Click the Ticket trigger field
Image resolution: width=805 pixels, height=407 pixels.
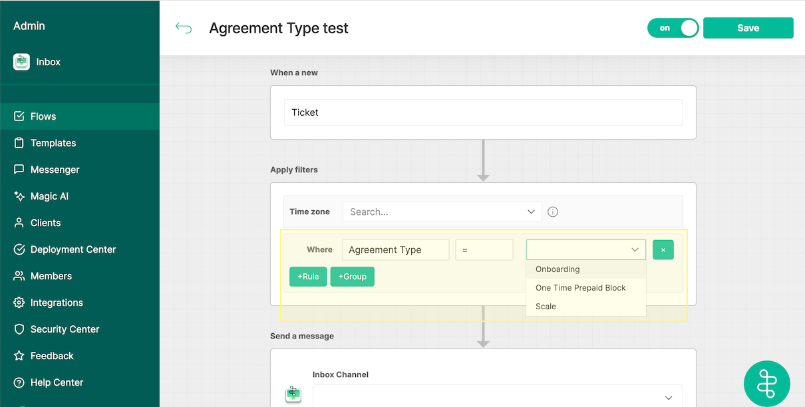(483, 112)
